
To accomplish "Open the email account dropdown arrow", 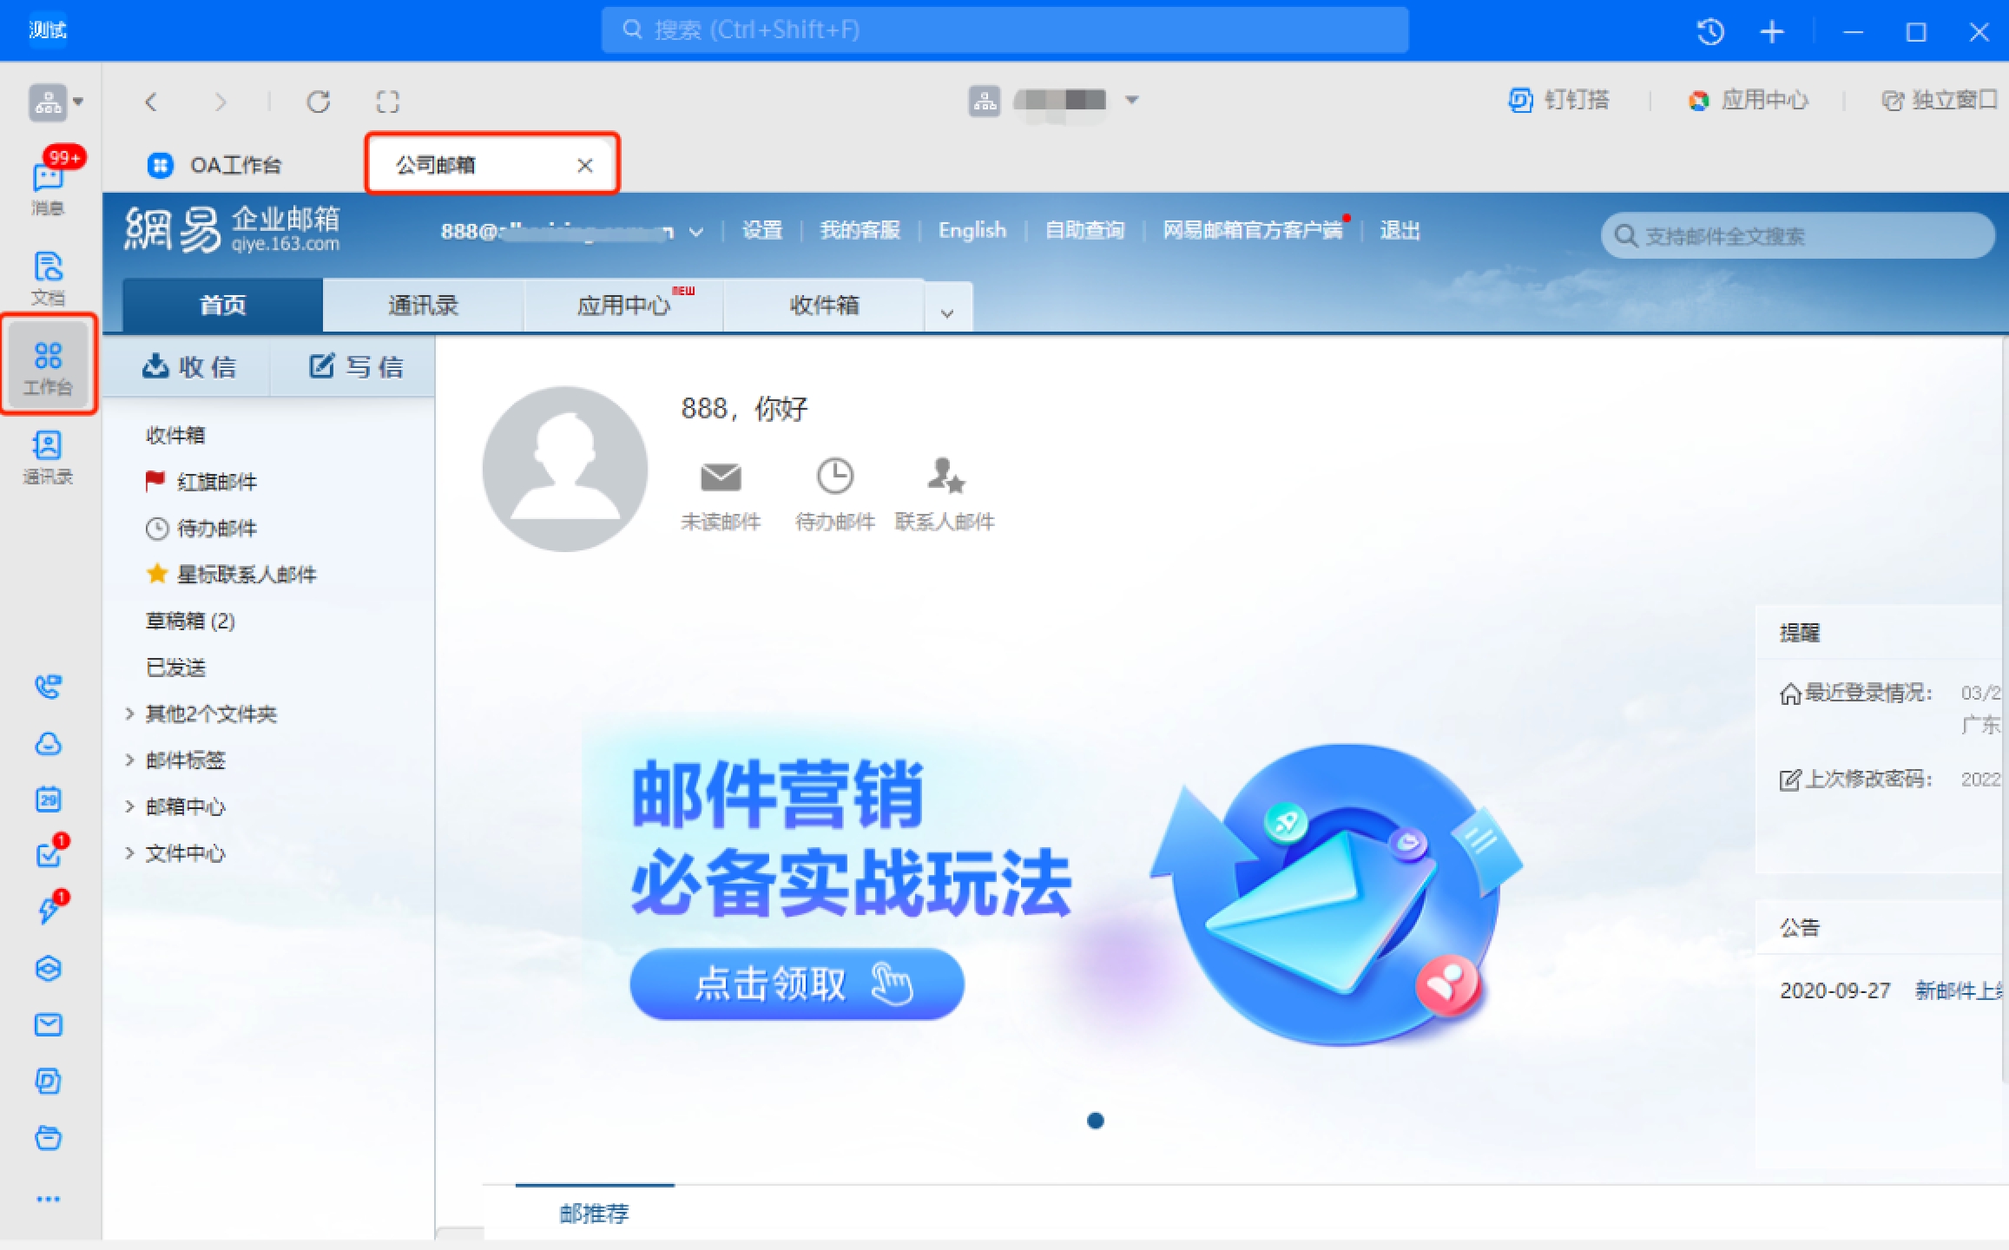I will point(696,232).
